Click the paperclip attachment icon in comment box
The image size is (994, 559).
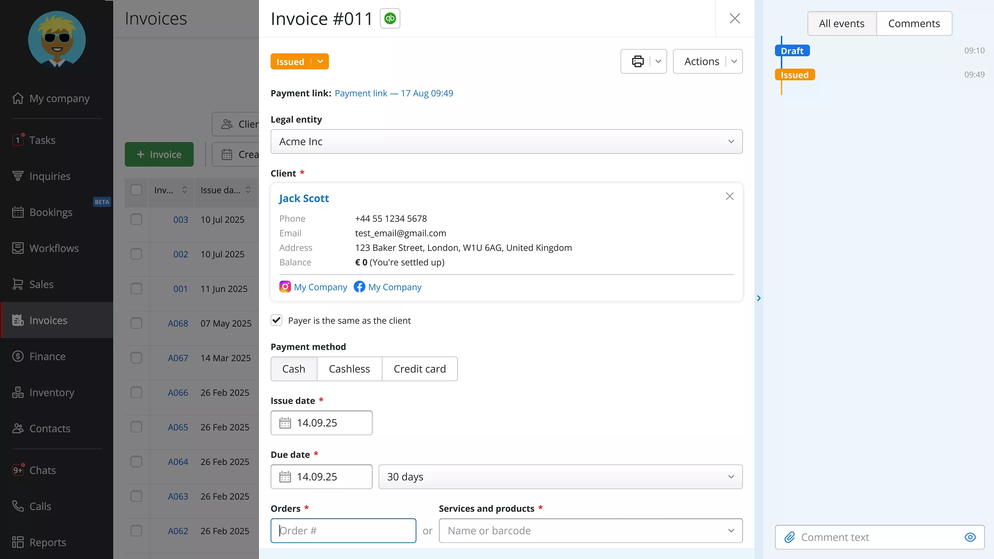(x=790, y=537)
